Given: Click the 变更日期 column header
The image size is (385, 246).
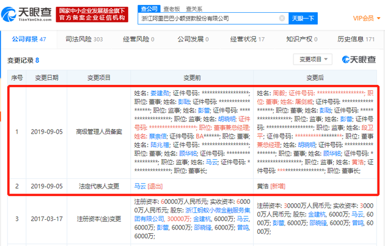Looking at the screenshot, I should point(46,78).
